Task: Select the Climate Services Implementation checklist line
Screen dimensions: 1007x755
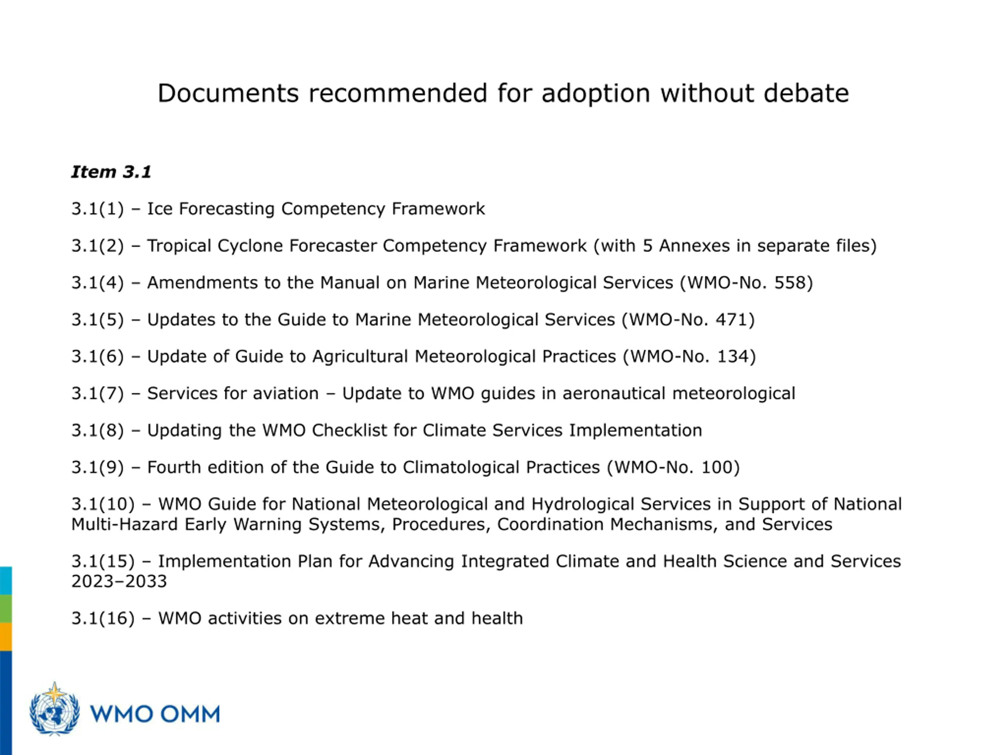Action: tap(386, 430)
